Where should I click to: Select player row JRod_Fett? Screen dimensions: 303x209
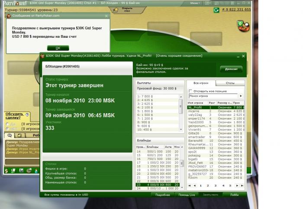pos(216,163)
